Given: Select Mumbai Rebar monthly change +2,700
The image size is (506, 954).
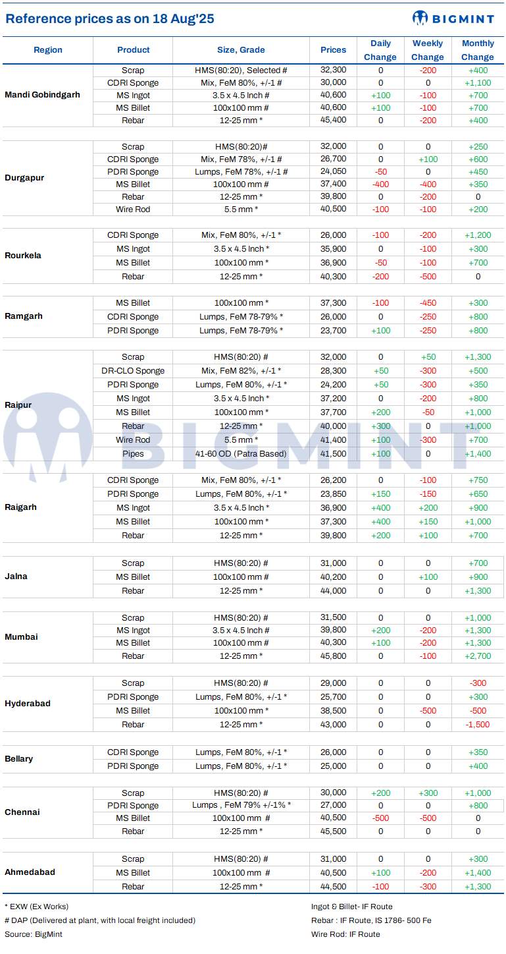Looking at the screenshot, I should coord(478,656).
